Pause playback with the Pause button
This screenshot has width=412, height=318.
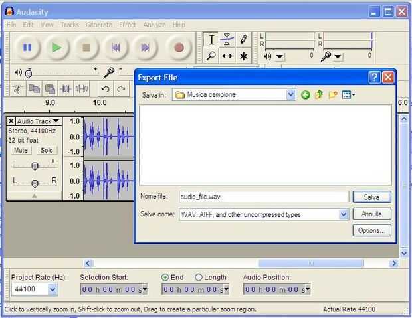27,48
